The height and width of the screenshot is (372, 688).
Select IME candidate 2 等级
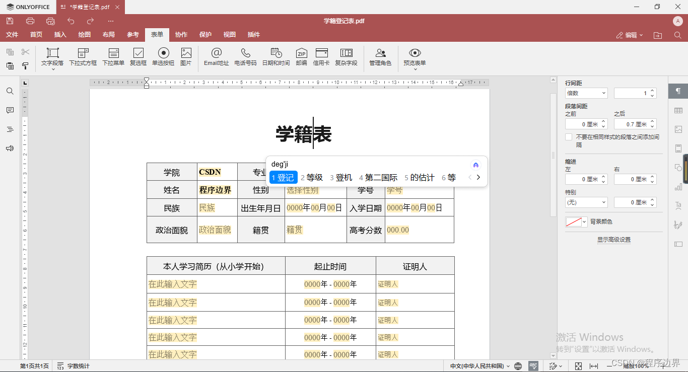pos(312,177)
